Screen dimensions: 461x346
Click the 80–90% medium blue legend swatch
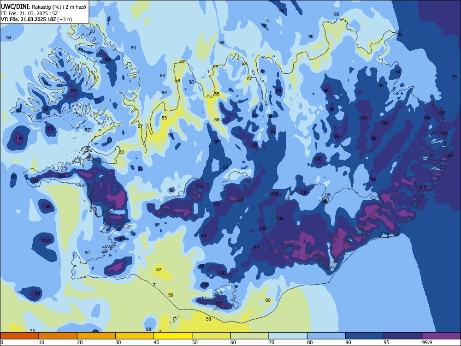click(x=326, y=336)
